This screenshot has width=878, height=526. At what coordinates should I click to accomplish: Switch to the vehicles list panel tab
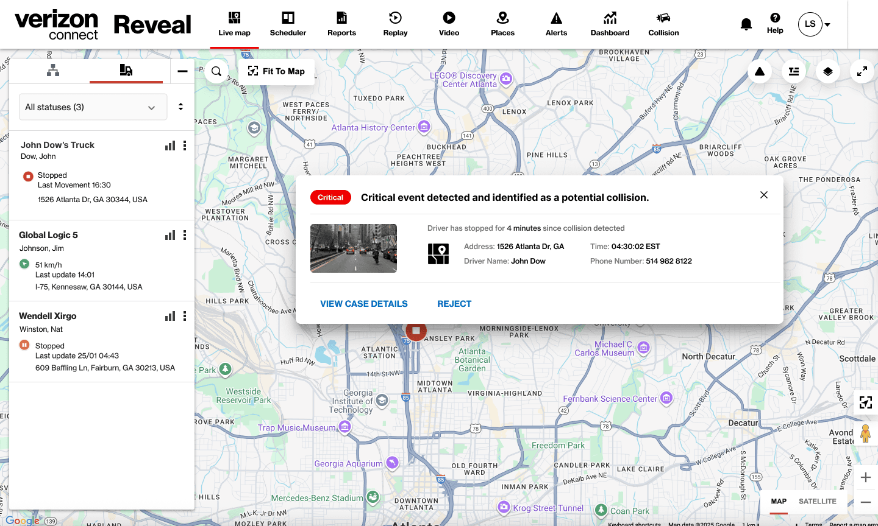126,71
